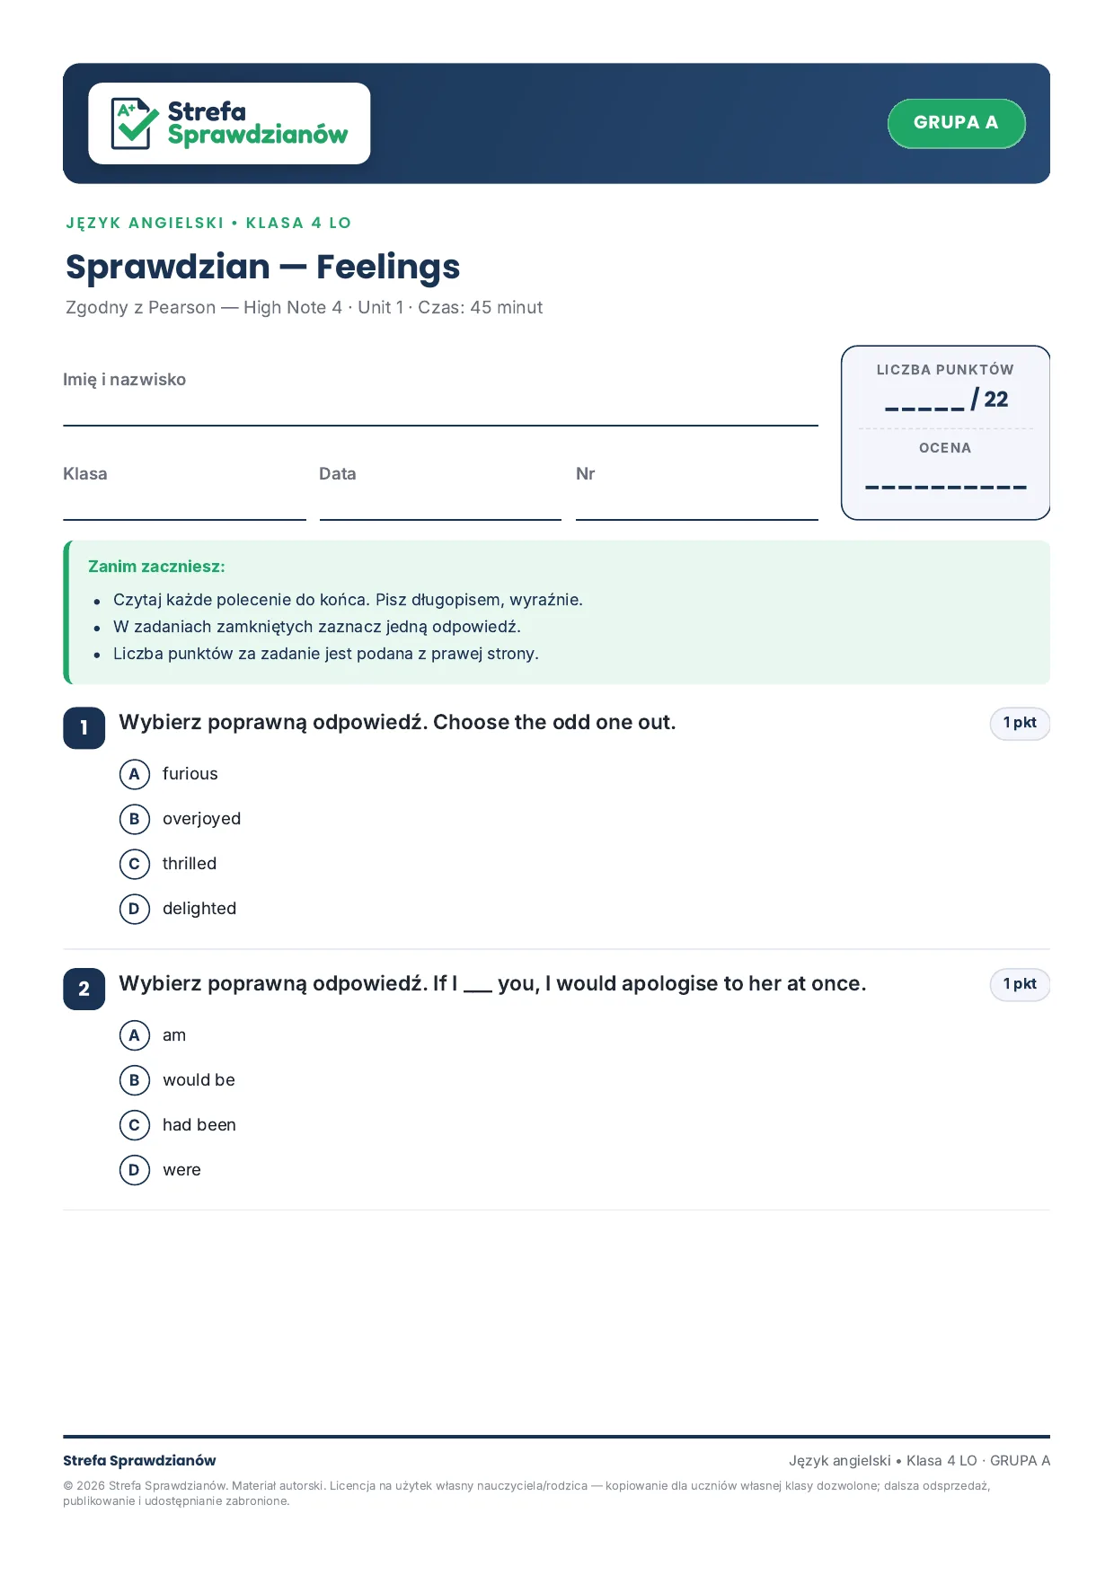Click the 1 pkt badge of question 2
The width and height of the screenshot is (1114, 1575).
1020,984
